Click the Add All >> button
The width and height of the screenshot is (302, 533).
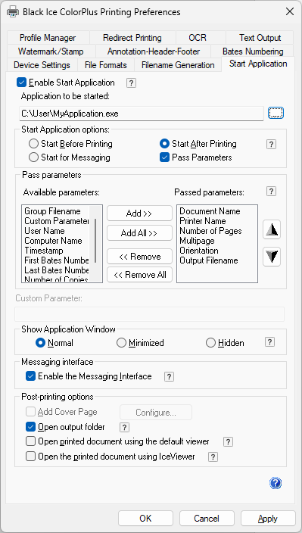(139, 233)
